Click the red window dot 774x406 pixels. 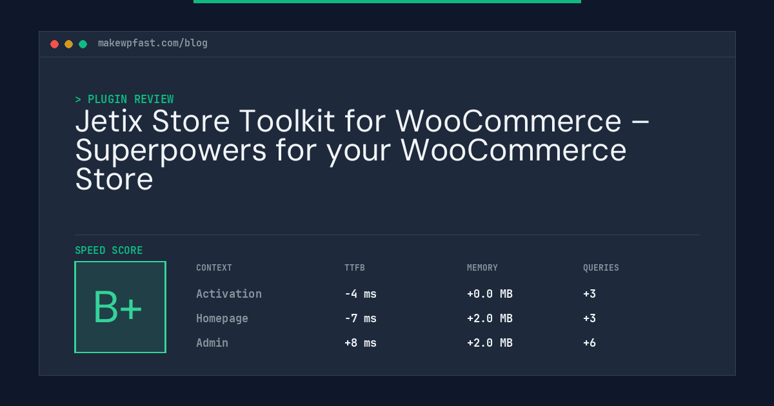coord(54,44)
